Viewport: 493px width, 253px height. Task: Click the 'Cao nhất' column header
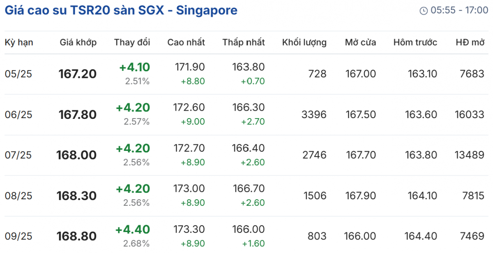pos(186,42)
